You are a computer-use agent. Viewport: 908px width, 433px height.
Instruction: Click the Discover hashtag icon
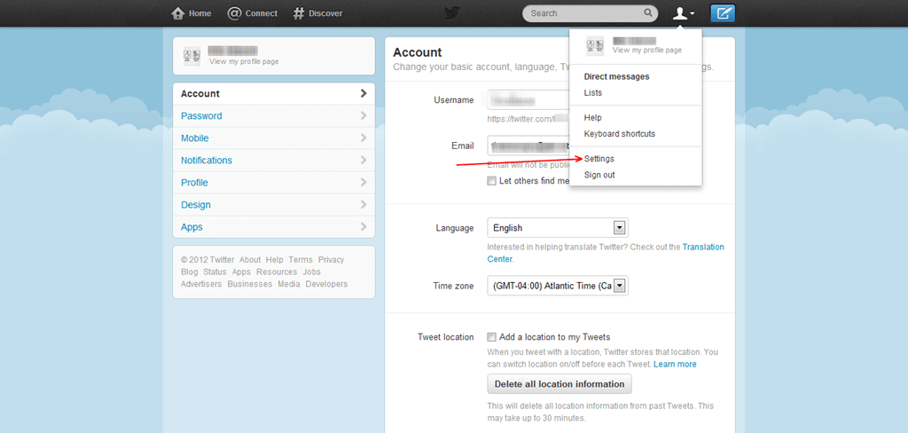pyautogui.click(x=298, y=12)
